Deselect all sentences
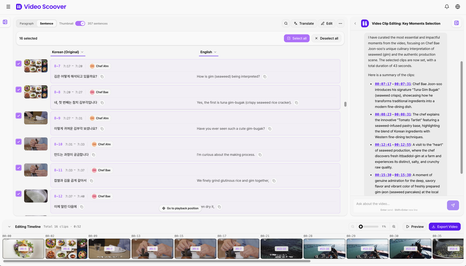 point(326,38)
